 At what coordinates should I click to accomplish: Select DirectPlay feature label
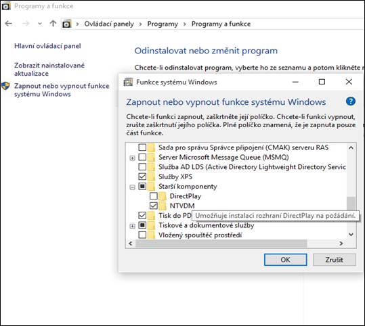(186, 196)
